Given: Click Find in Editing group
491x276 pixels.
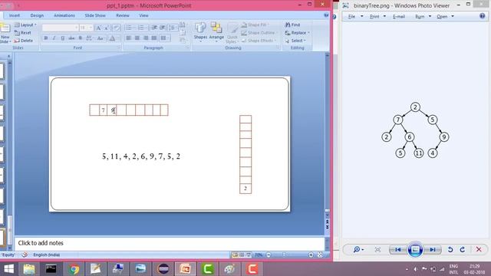Looking at the screenshot, I should click(292, 25).
